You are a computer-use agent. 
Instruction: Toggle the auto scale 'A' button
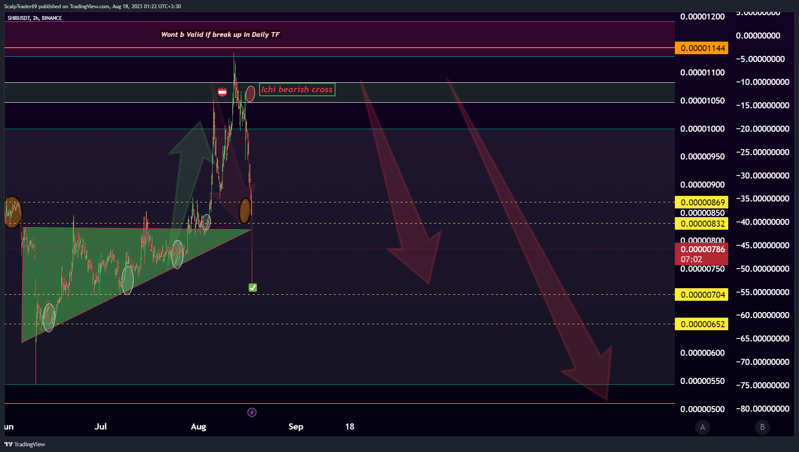(x=703, y=427)
